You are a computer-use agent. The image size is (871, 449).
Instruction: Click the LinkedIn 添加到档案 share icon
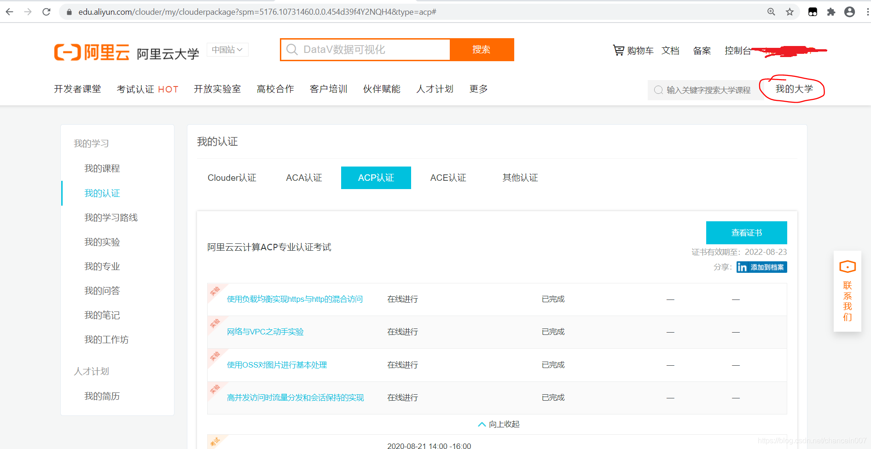[x=761, y=267]
